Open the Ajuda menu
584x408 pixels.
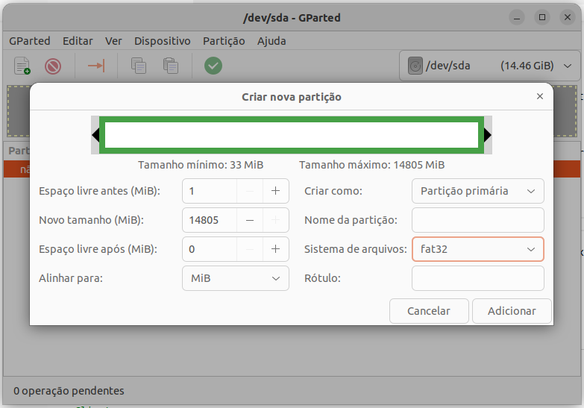[x=271, y=40]
